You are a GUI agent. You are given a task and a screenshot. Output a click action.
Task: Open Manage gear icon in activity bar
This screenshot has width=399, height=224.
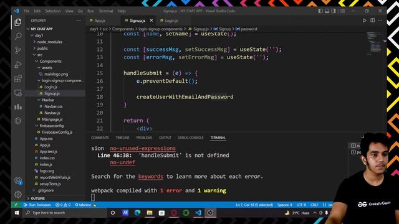[18, 194]
